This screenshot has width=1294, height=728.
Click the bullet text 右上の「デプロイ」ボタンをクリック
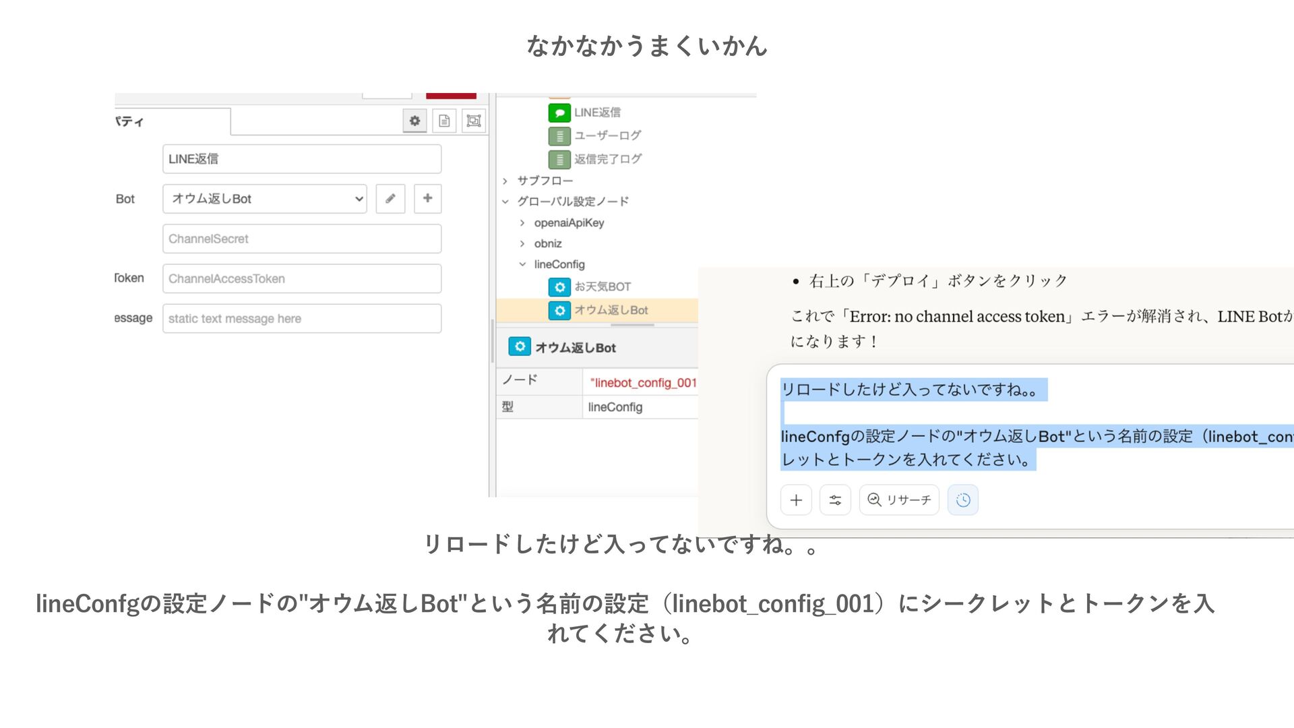point(938,281)
